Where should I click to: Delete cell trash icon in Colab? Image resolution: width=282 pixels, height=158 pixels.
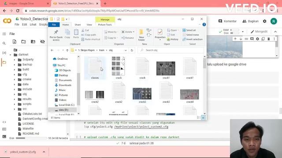click(268, 39)
